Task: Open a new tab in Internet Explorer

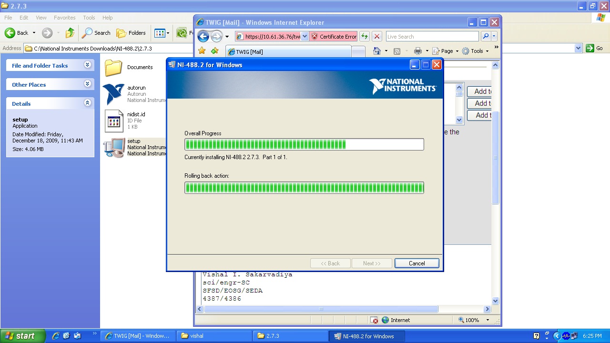Action: [x=358, y=51]
